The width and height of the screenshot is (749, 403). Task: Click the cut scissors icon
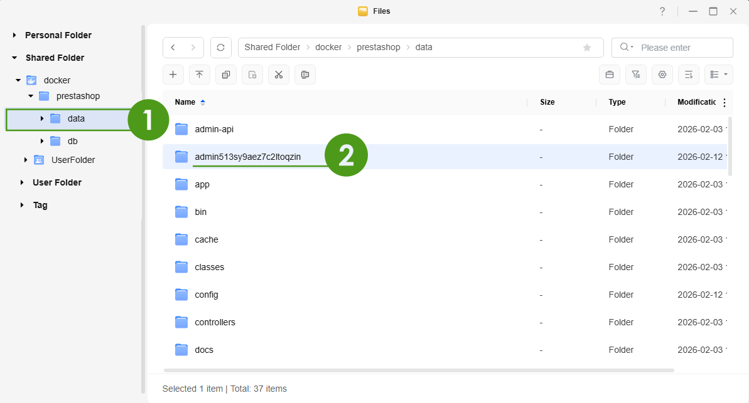tap(279, 75)
